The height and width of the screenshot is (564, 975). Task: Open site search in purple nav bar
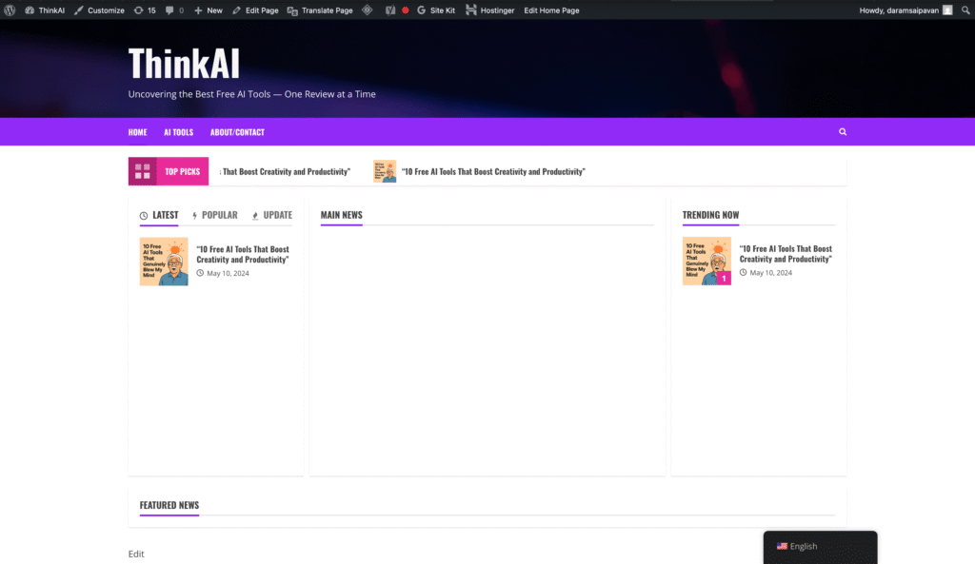[843, 131]
